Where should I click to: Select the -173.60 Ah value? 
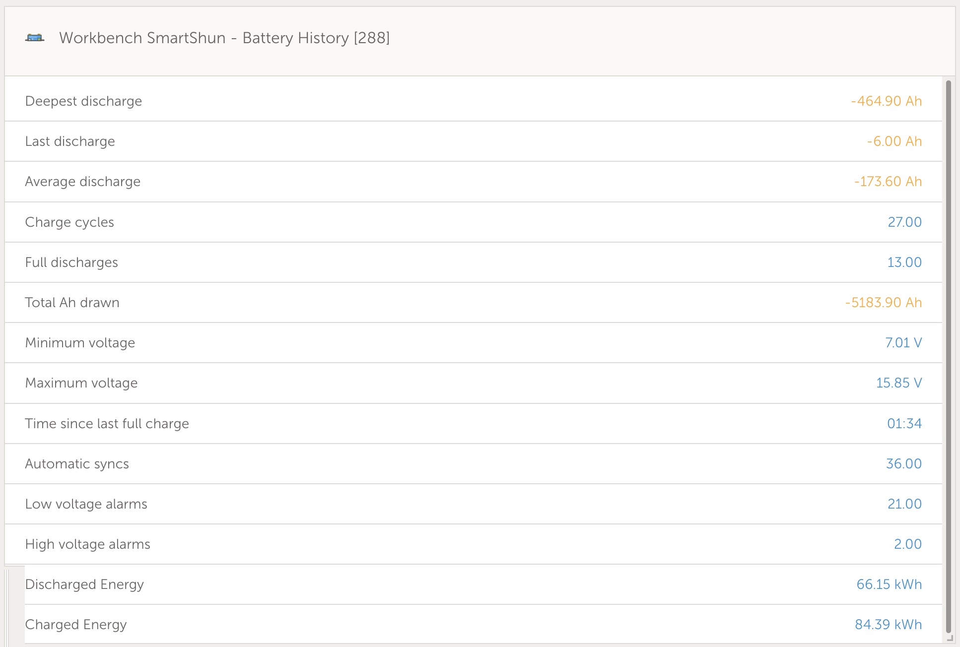tap(888, 182)
